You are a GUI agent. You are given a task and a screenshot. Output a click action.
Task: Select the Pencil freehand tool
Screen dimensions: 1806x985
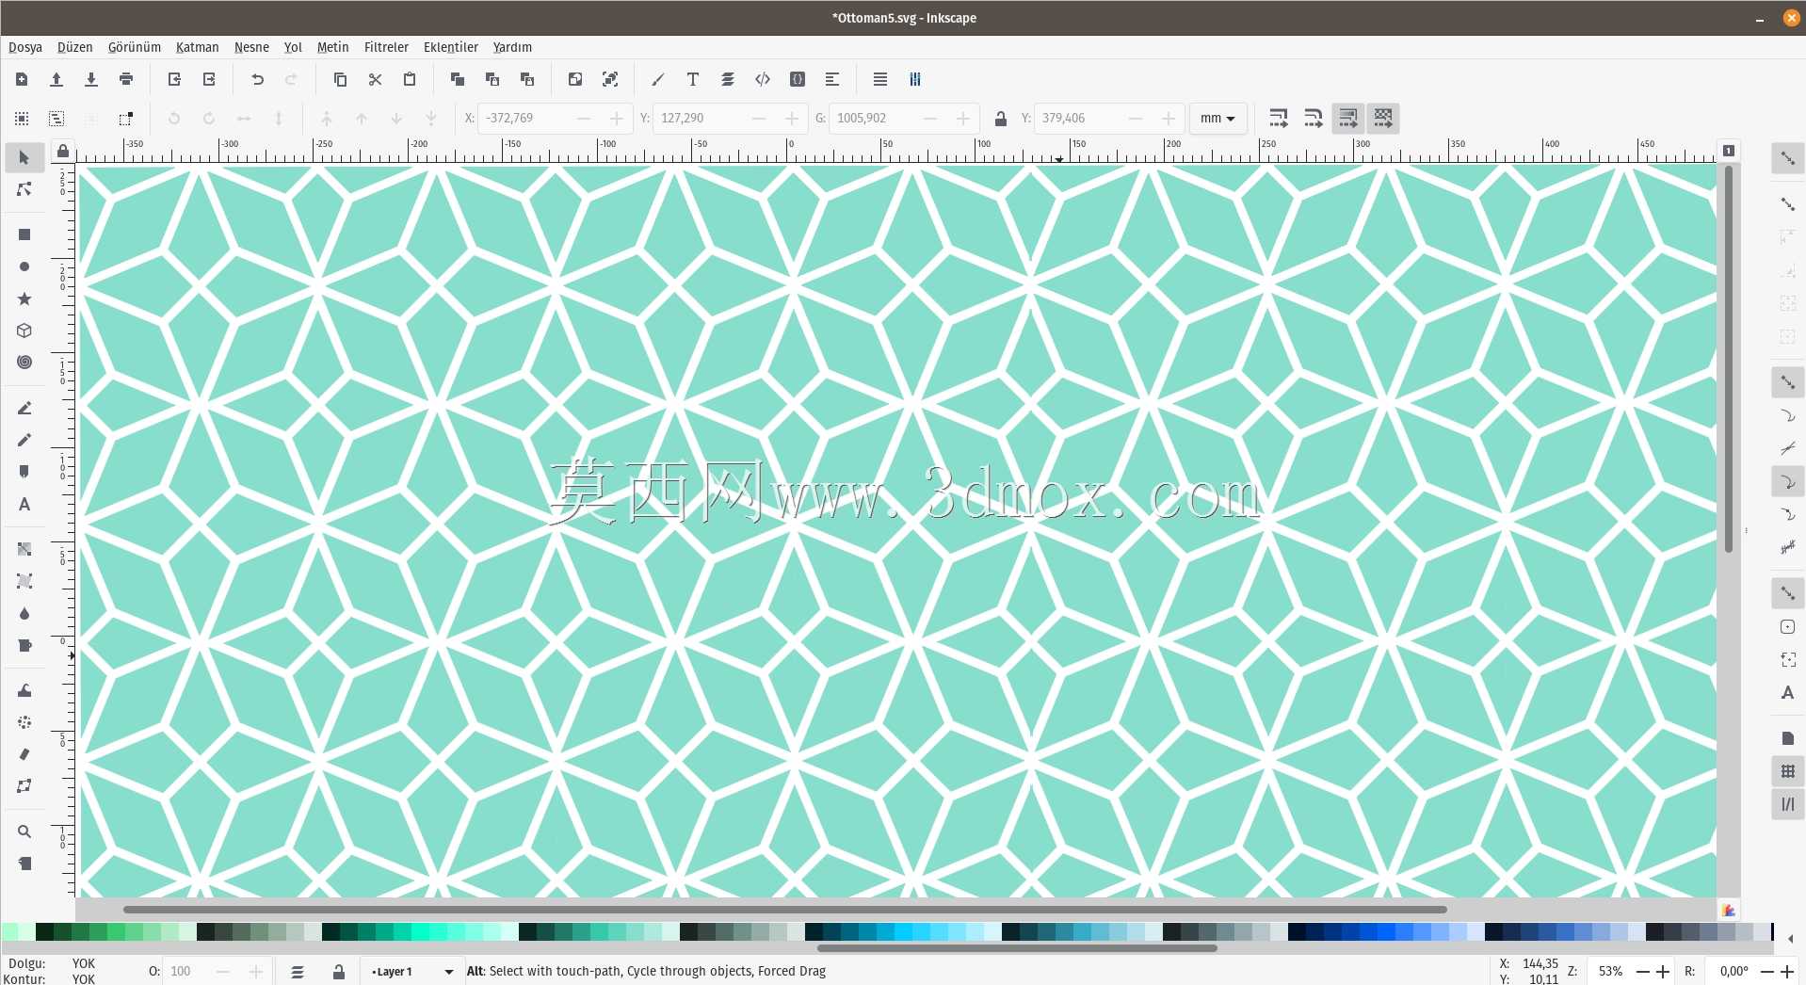pos(24,408)
